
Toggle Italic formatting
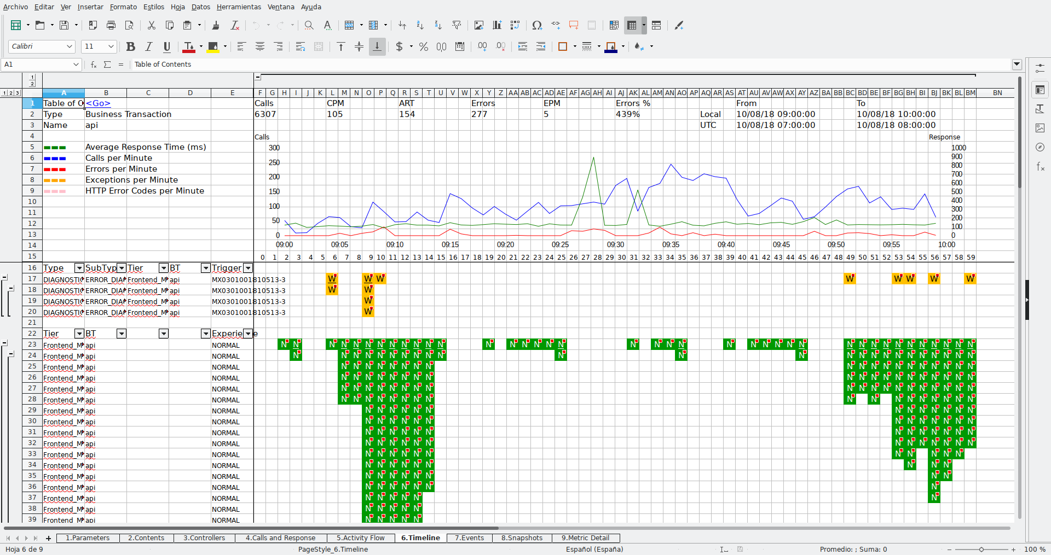[148, 46]
